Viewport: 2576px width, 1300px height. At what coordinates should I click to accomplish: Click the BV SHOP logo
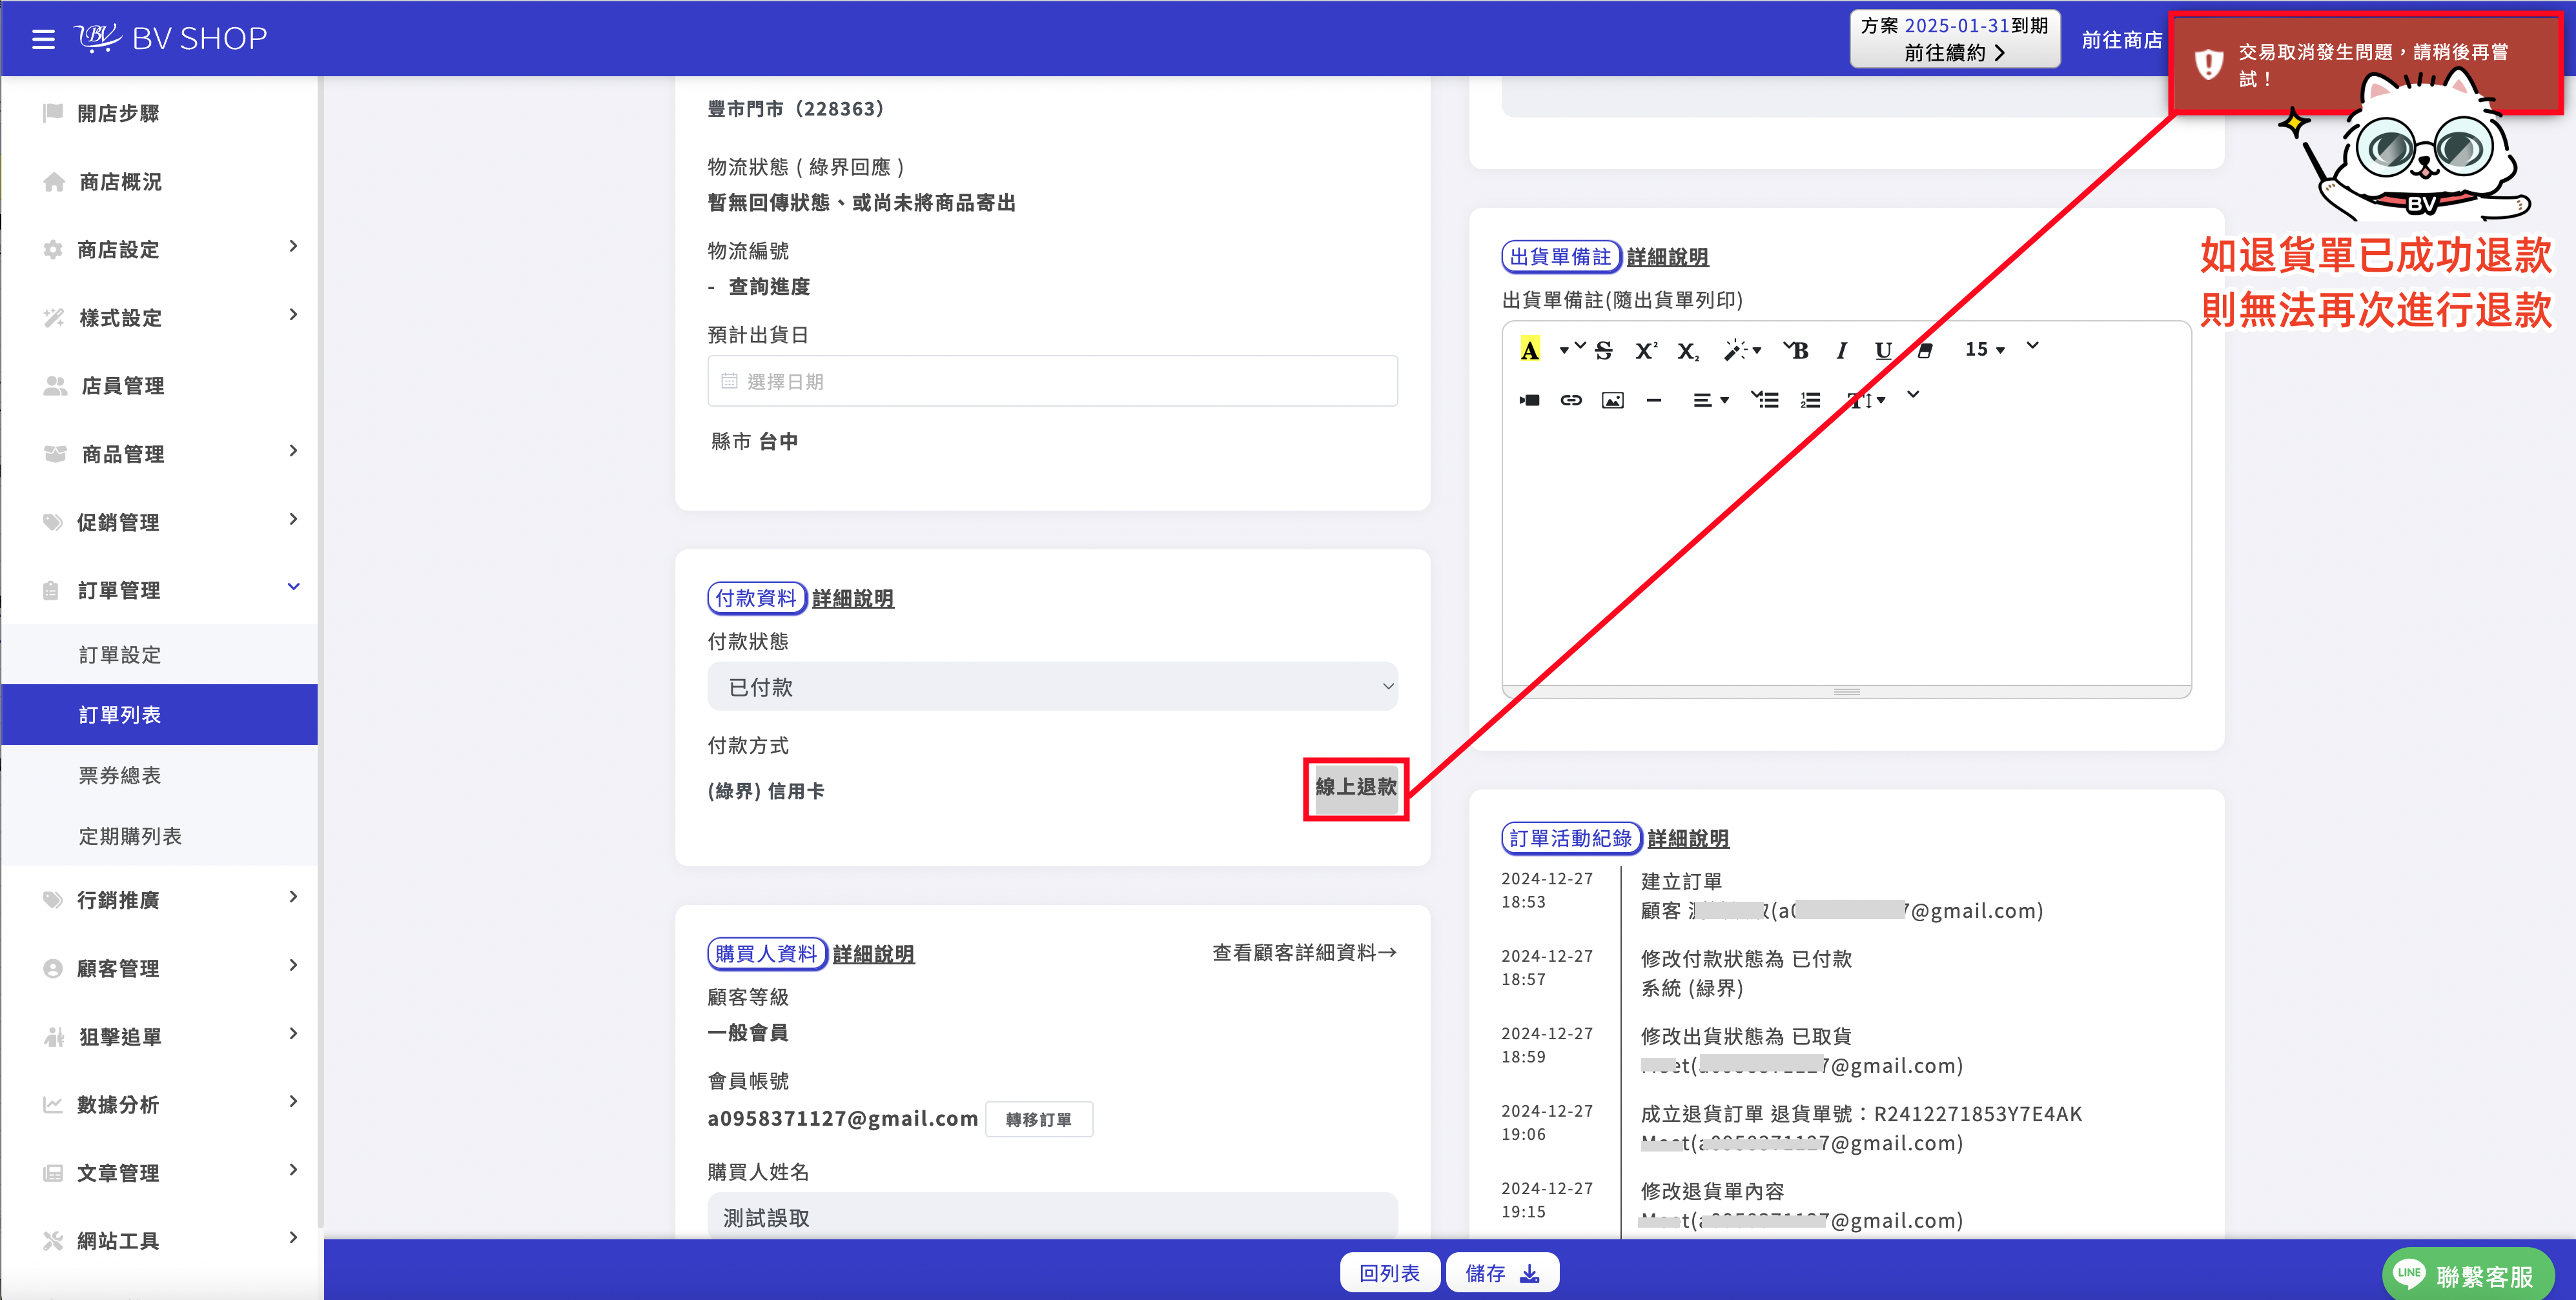click(x=171, y=38)
